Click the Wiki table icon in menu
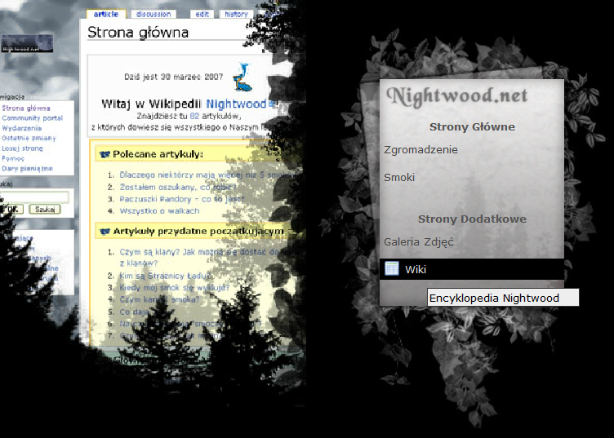 (x=392, y=268)
